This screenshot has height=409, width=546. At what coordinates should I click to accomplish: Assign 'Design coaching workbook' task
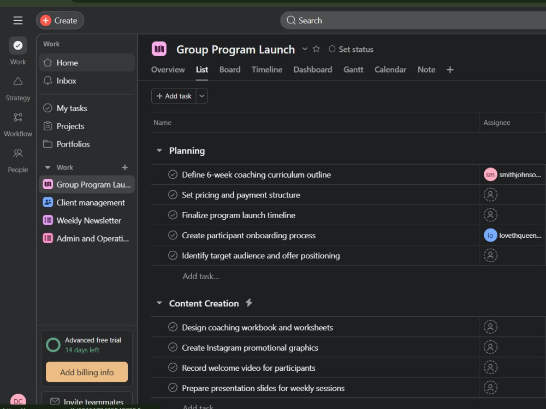coord(490,327)
